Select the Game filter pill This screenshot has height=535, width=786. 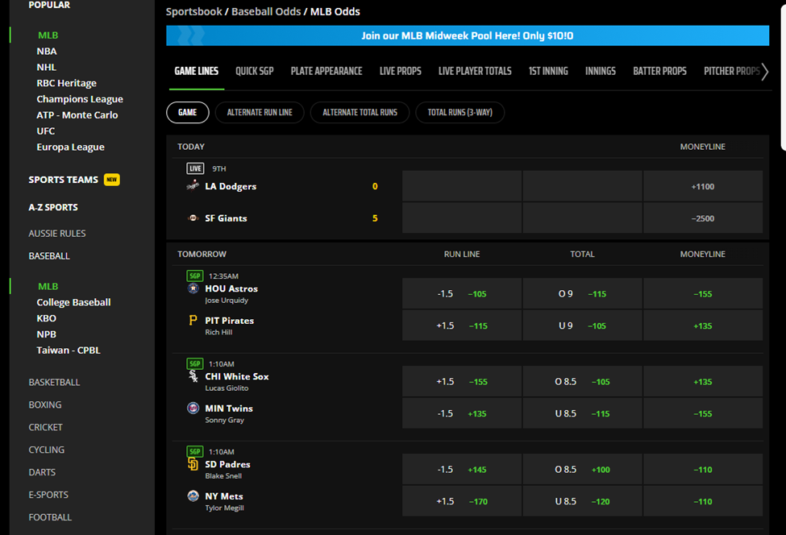(x=188, y=112)
